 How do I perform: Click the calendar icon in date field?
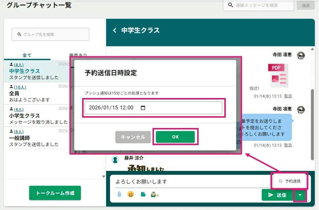tap(143, 108)
